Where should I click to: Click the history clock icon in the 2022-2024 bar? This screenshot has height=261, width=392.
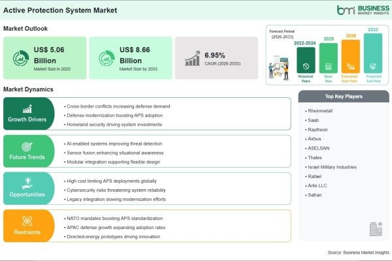pyautogui.click(x=306, y=67)
